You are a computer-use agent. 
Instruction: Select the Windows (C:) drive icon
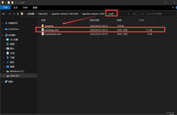[x=8, y=71]
